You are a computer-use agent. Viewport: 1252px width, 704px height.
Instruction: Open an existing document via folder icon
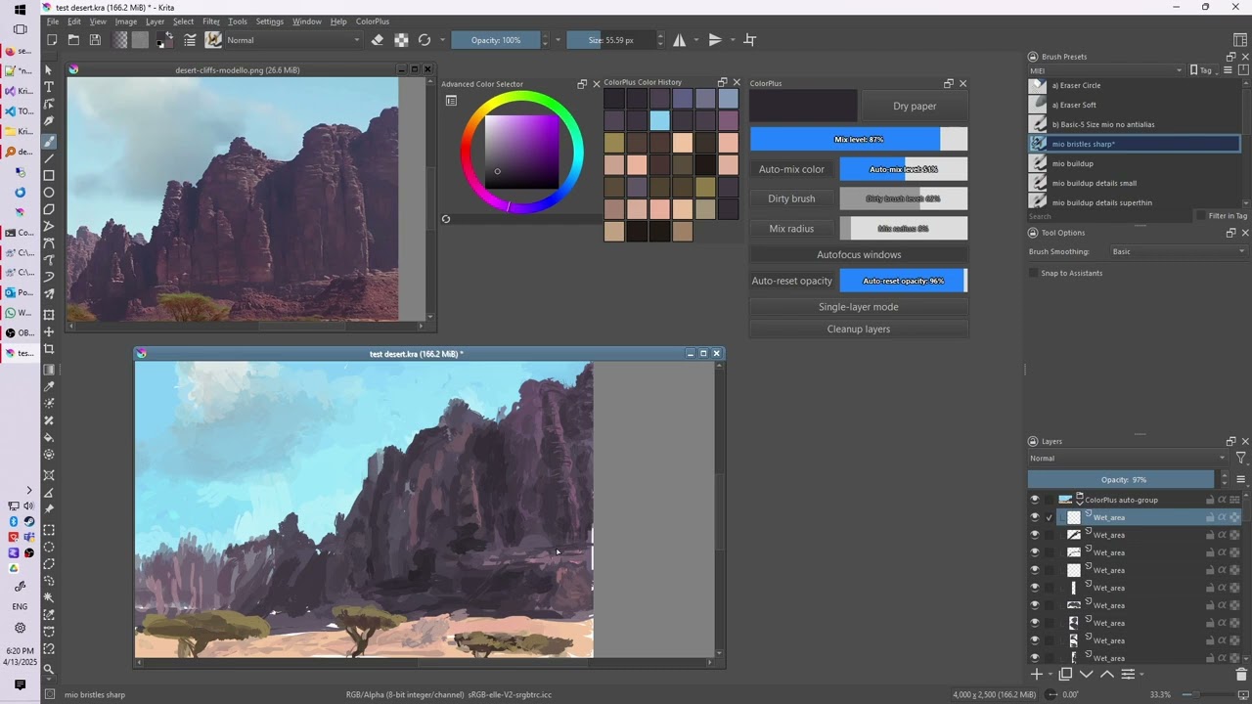pyautogui.click(x=74, y=40)
